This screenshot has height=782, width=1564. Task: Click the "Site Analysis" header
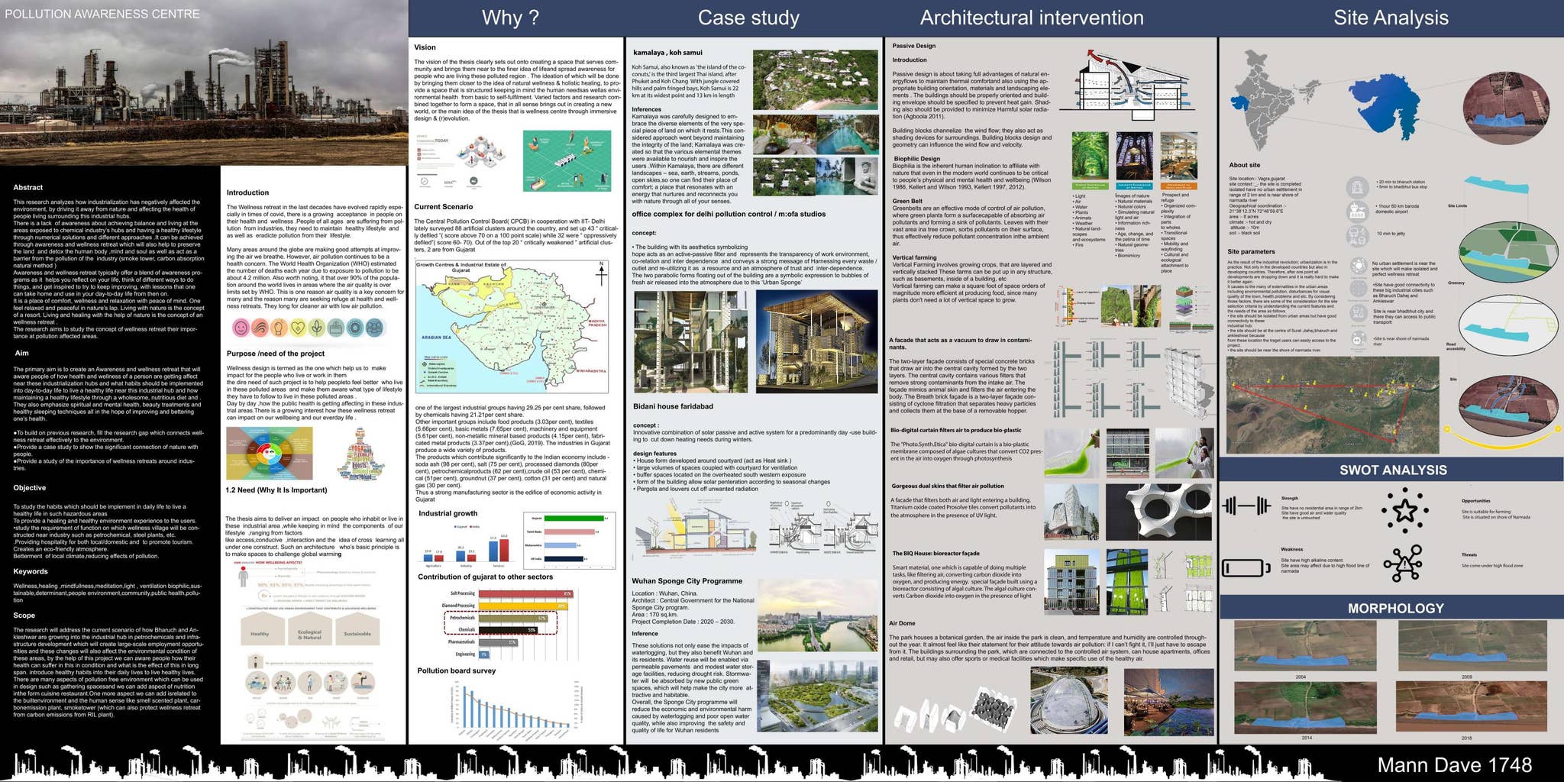pyautogui.click(x=1391, y=18)
